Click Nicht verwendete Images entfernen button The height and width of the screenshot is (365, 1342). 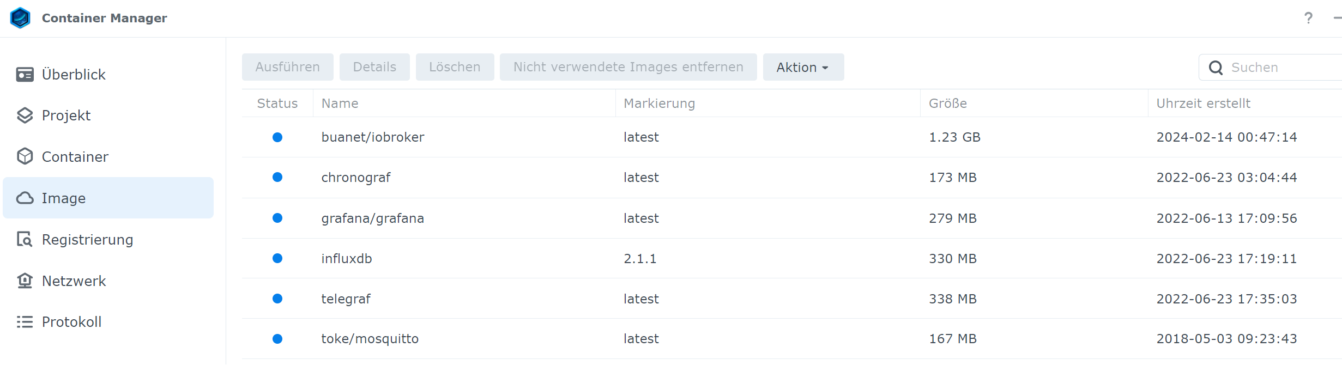(x=628, y=67)
